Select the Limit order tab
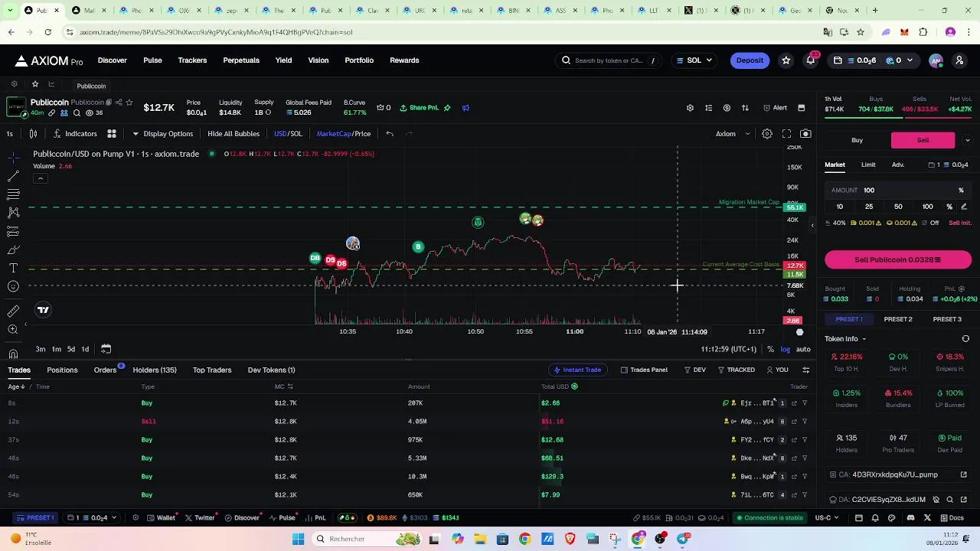The image size is (980, 551). pyautogui.click(x=868, y=165)
